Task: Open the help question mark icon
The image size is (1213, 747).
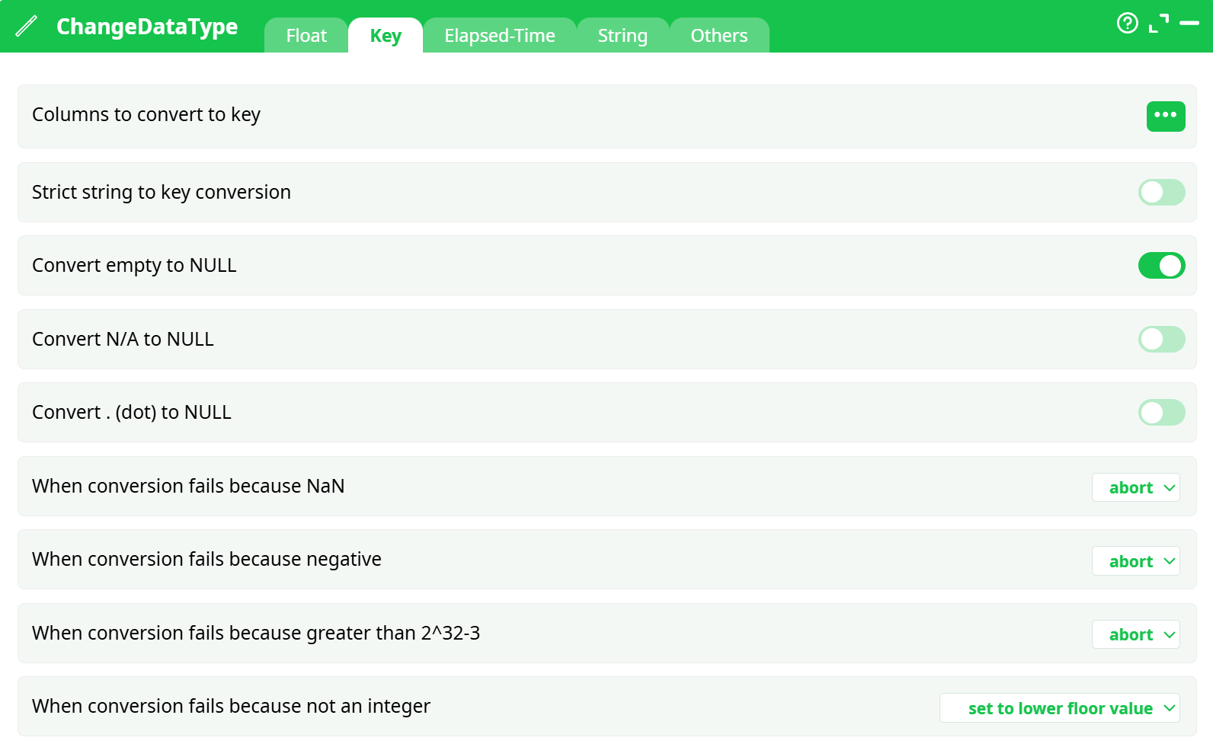Action: pos(1127,24)
